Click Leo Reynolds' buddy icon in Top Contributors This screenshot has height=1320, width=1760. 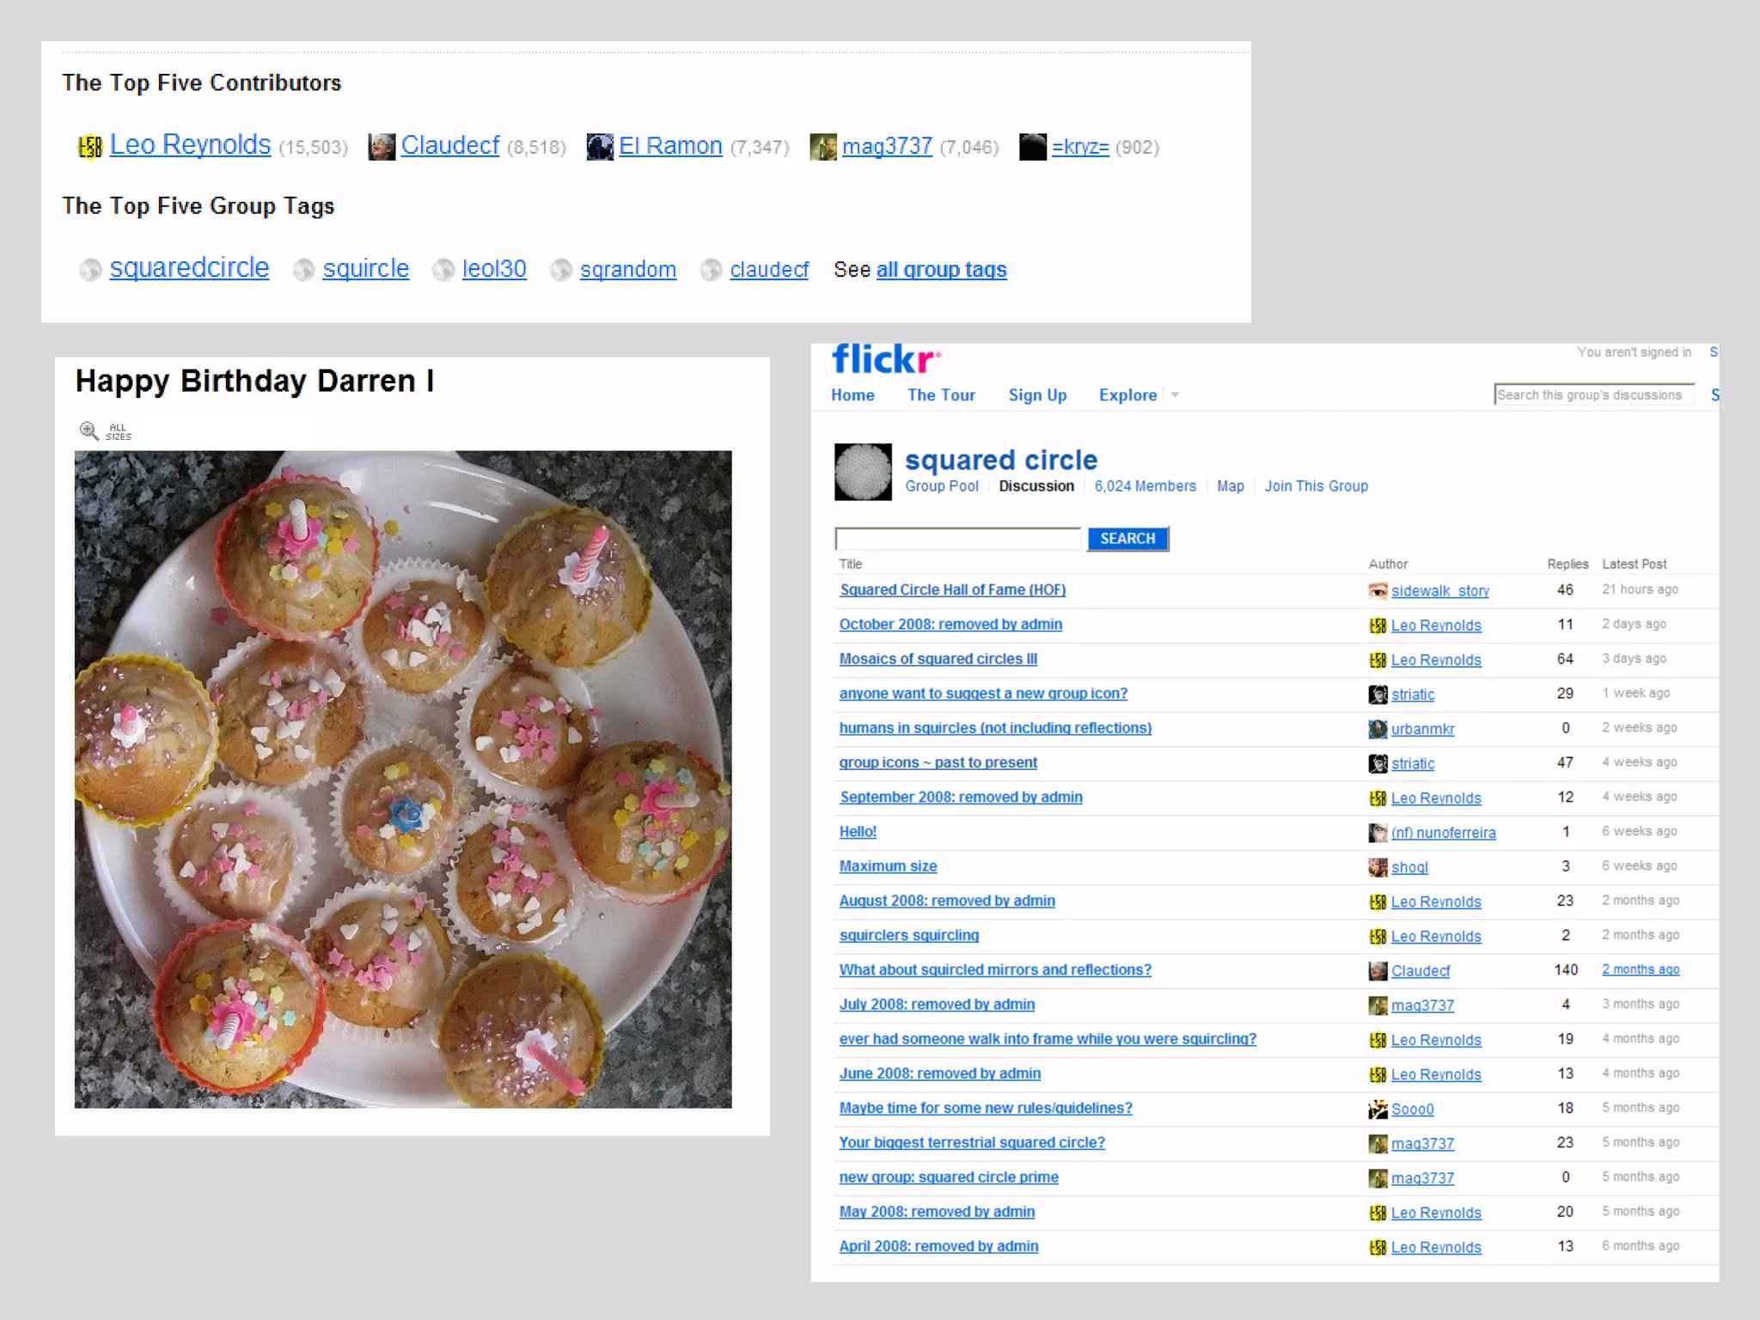(90, 147)
